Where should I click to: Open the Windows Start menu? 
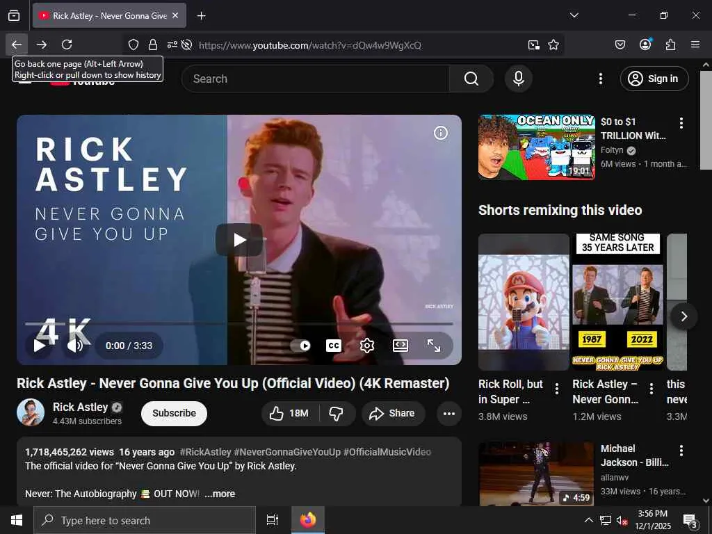click(17, 520)
